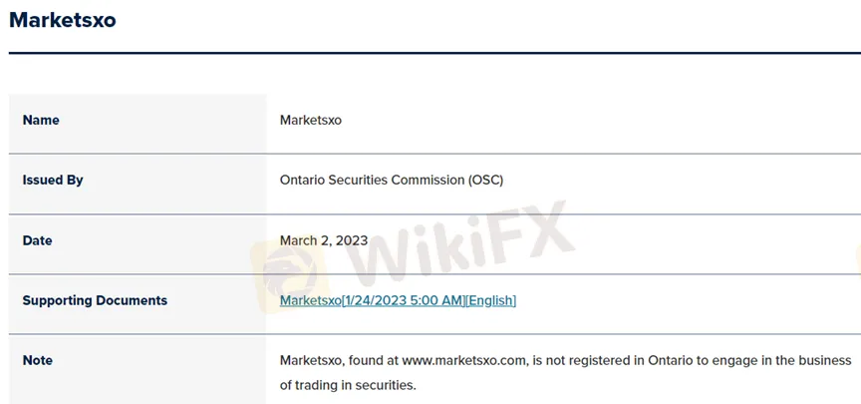Viewport: 861px width, 404px height.
Task: Click the [English] tag in the document link
Action: pos(491,300)
